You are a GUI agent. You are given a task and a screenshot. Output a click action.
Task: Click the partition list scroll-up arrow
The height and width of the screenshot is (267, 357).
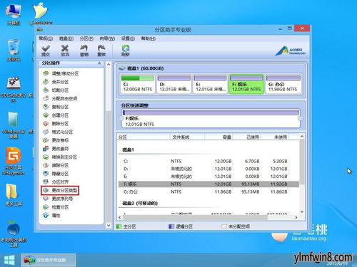coord(302,137)
